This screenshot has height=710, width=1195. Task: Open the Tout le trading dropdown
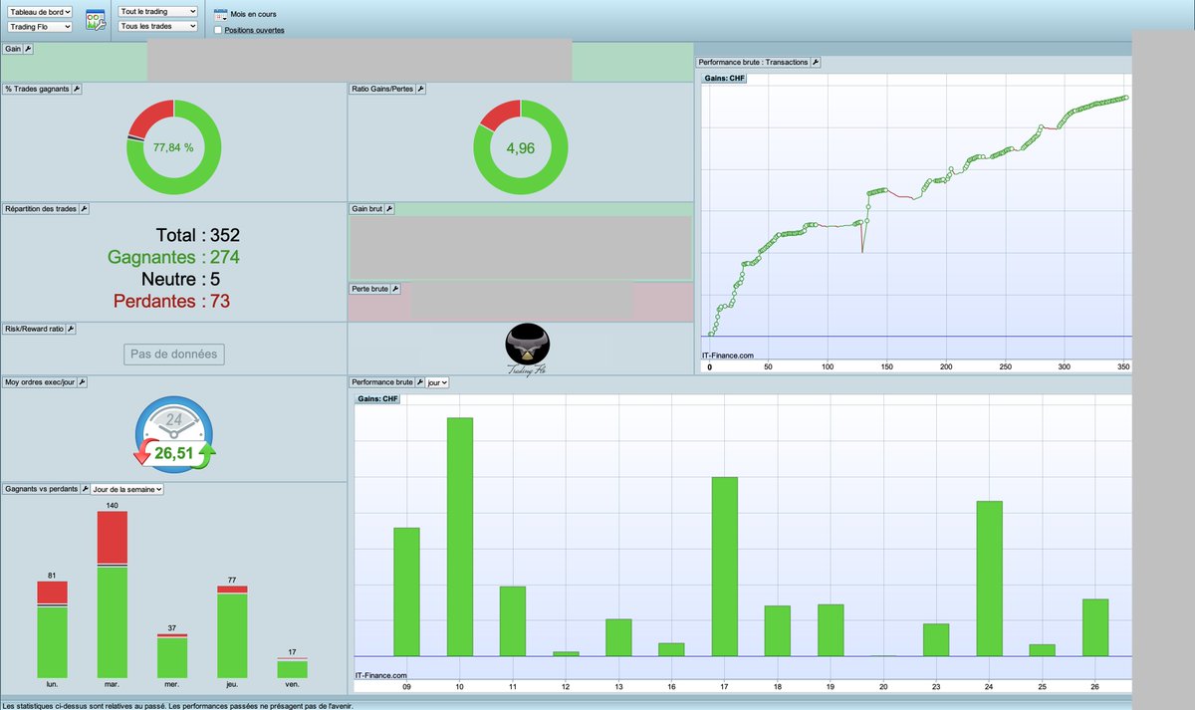click(157, 11)
